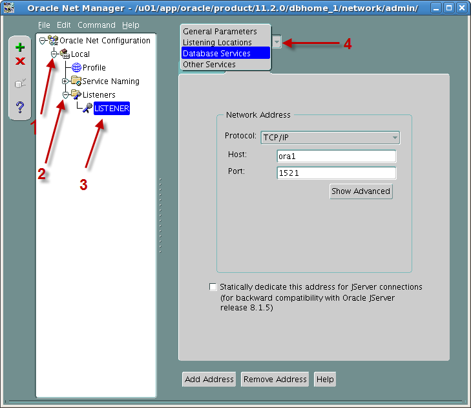The width and height of the screenshot is (471, 408).
Task: Click the LISTENER microphone icon
Action: click(87, 108)
